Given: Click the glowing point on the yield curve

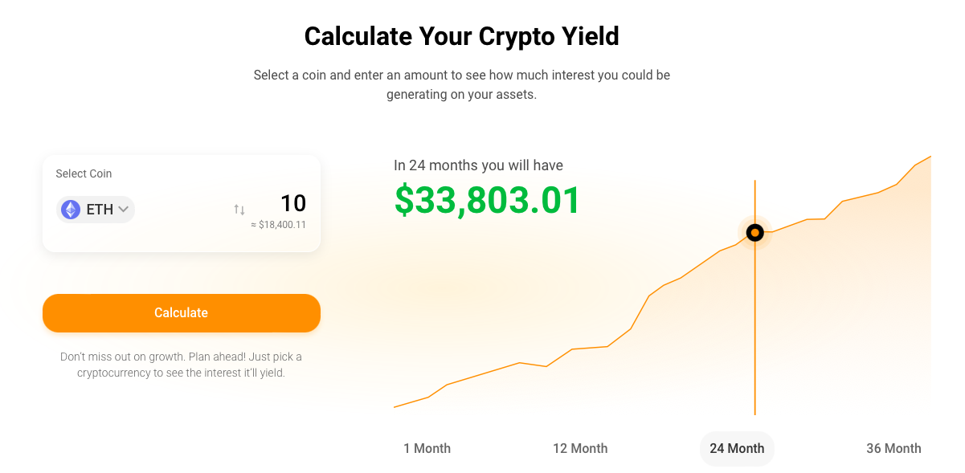Looking at the screenshot, I should (x=754, y=232).
